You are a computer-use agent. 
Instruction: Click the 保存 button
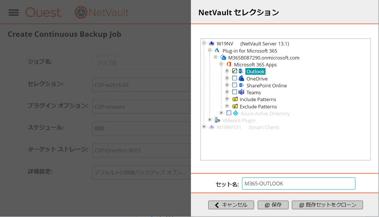(273, 205)
